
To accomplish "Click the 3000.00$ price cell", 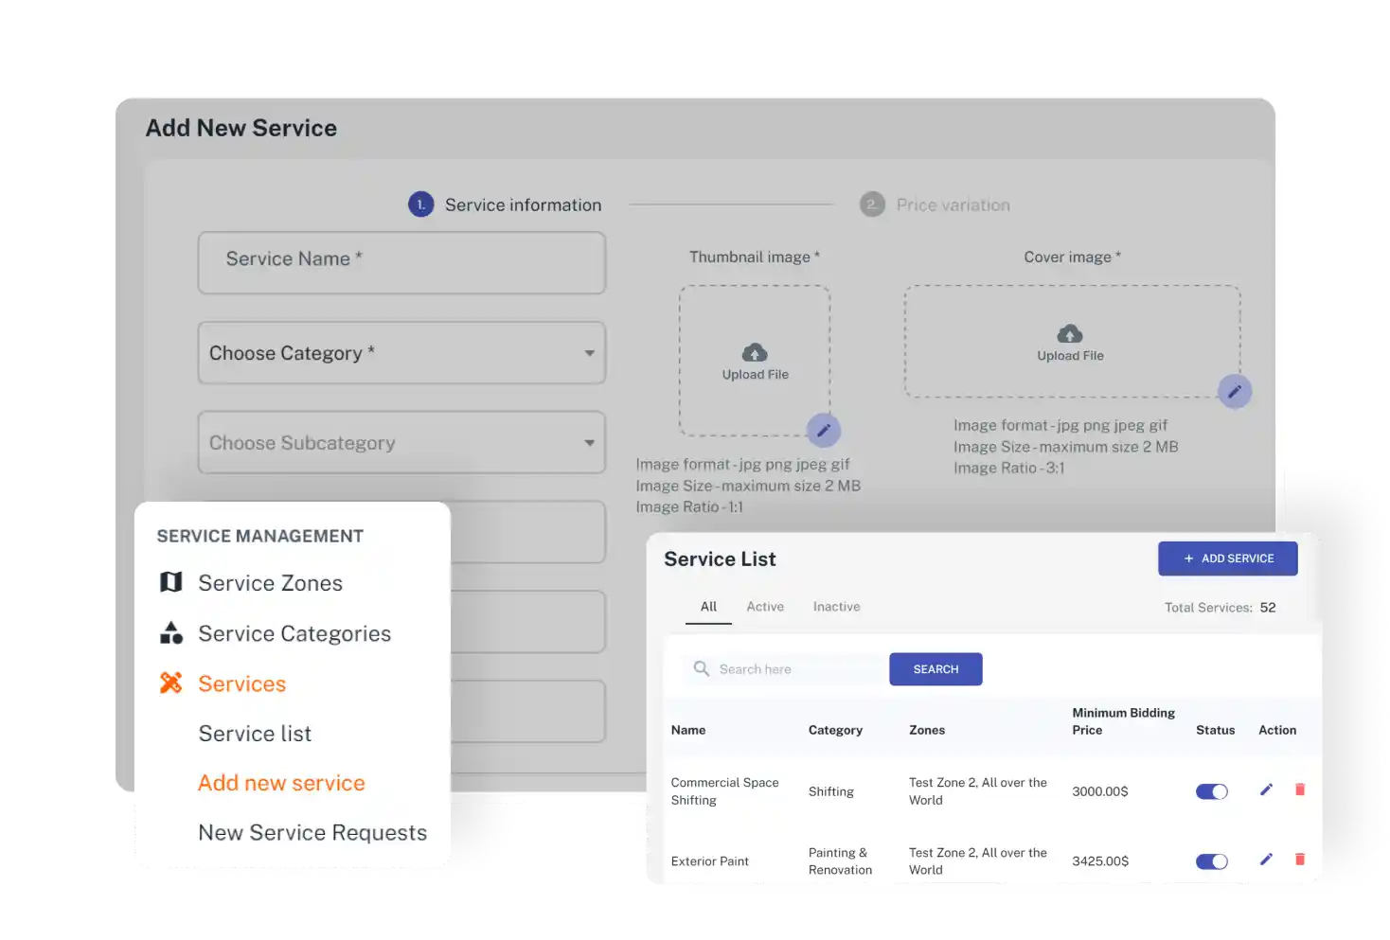I will coord(1100,791).
